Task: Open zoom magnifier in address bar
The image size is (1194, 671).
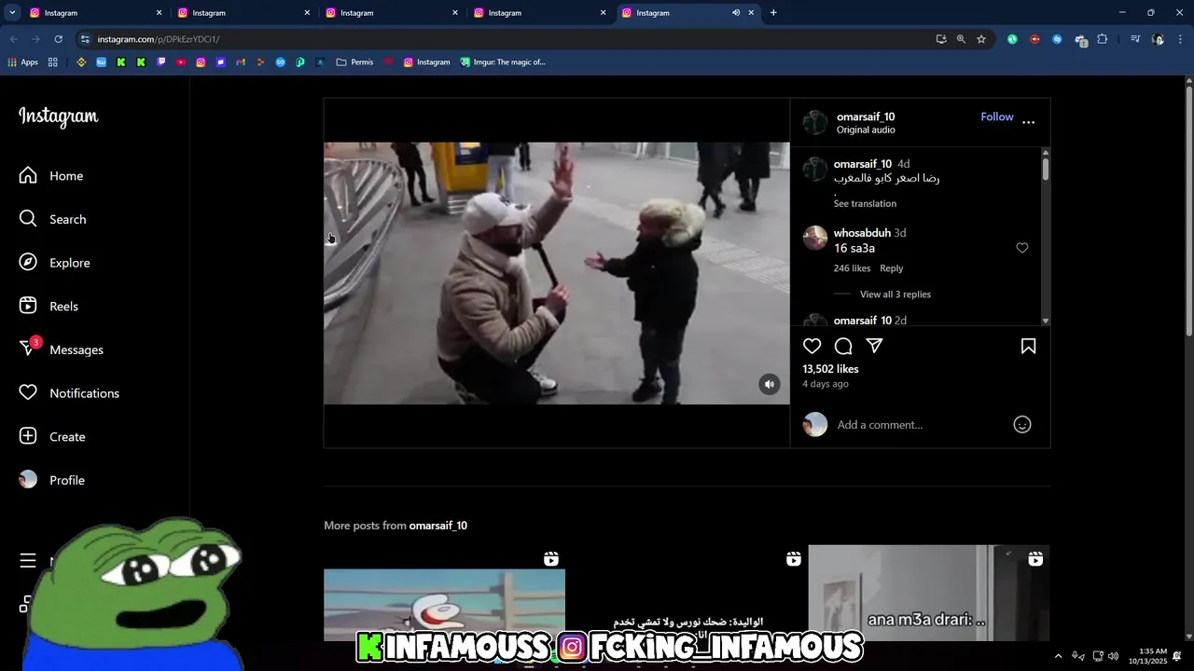Action: coord(961,39)
